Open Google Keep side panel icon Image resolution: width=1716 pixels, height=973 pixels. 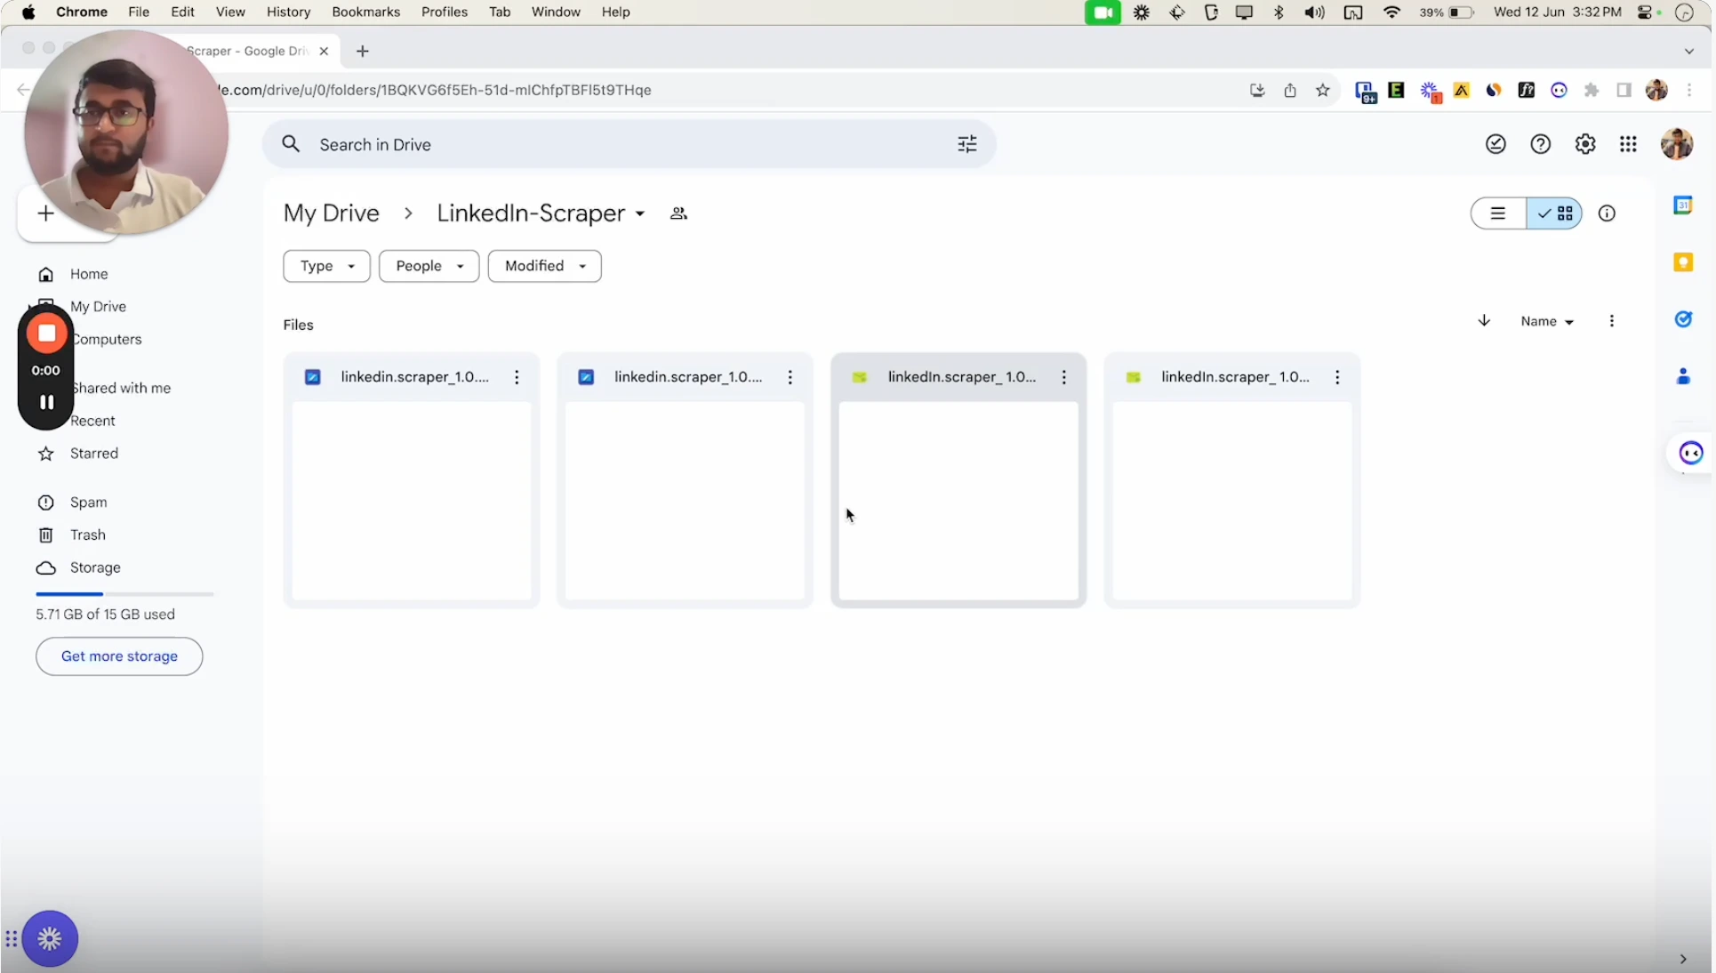[1683, 262]
